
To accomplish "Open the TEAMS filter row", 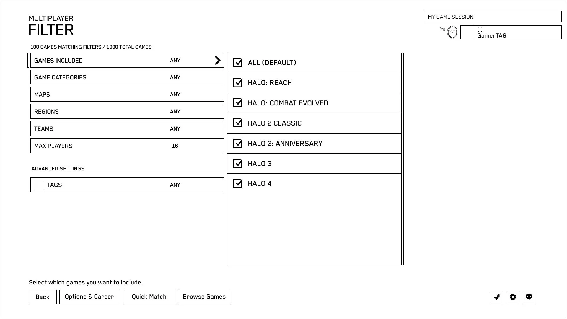I will coord(127,128).
